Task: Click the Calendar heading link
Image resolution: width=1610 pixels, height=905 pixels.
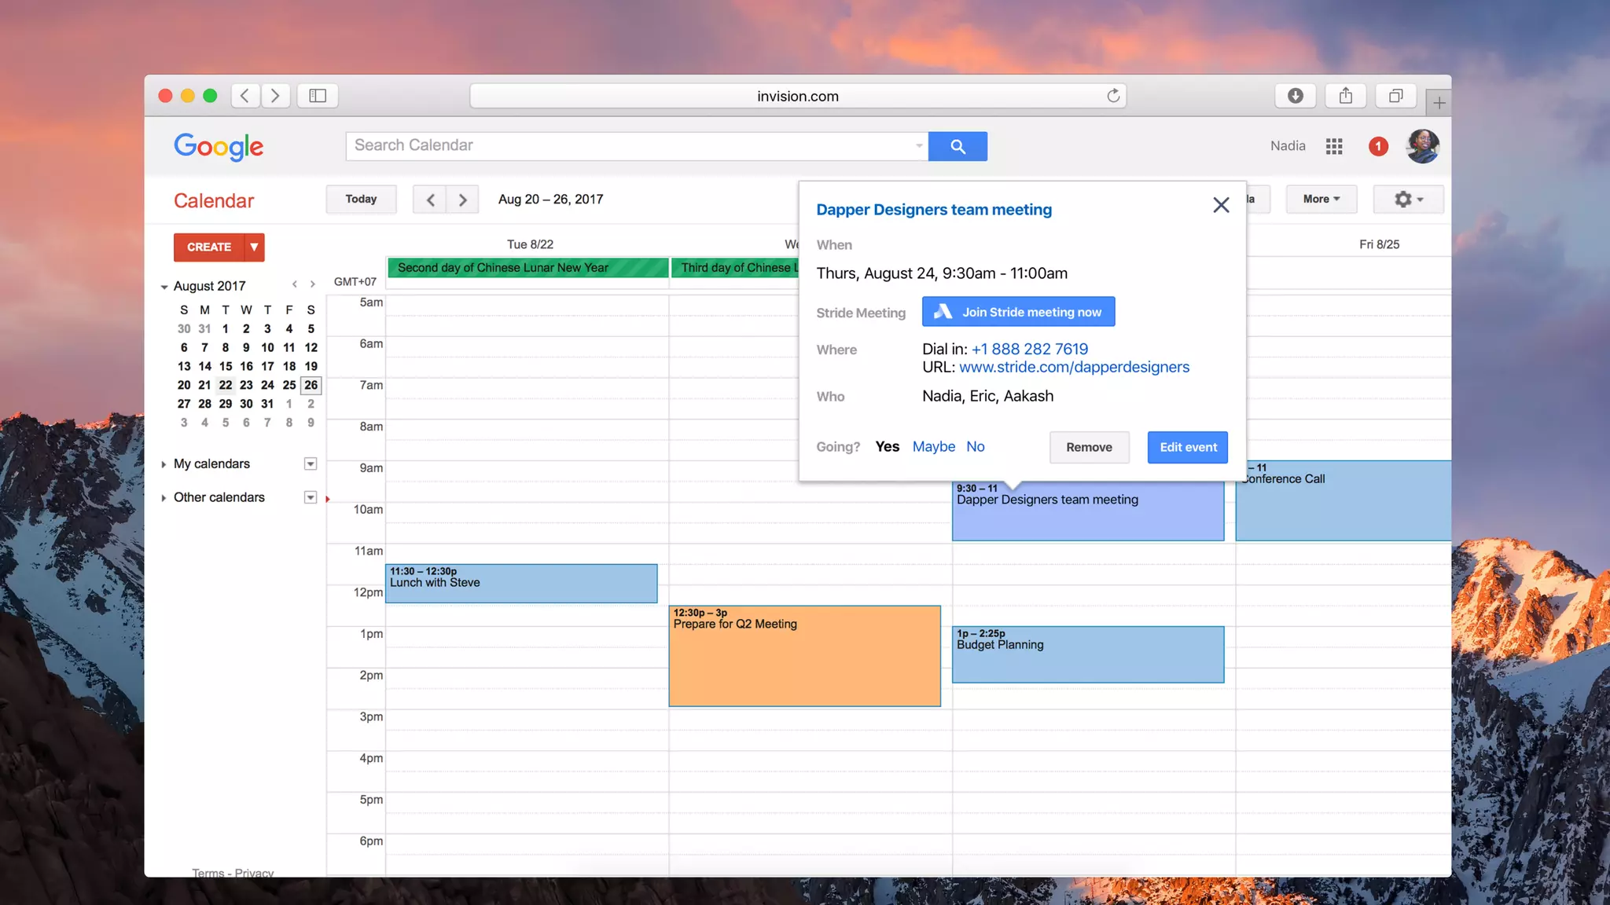Action: (x=214, y=201)
